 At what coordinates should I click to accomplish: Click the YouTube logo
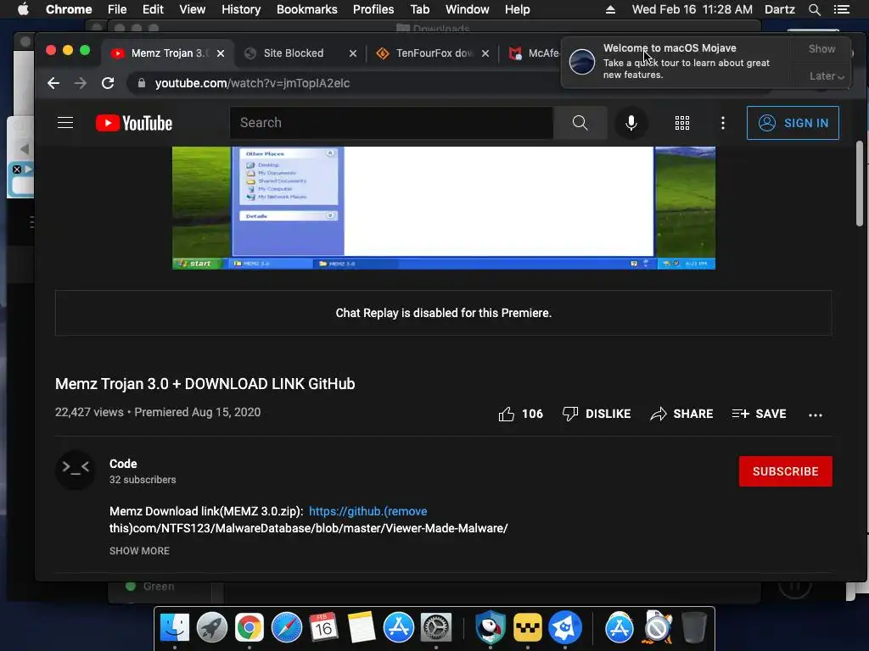tap(134, 123)
